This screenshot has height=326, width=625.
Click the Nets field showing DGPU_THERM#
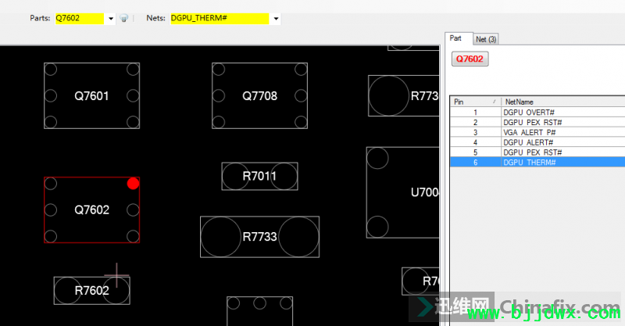pyautogui.click(x=220, y=18)
